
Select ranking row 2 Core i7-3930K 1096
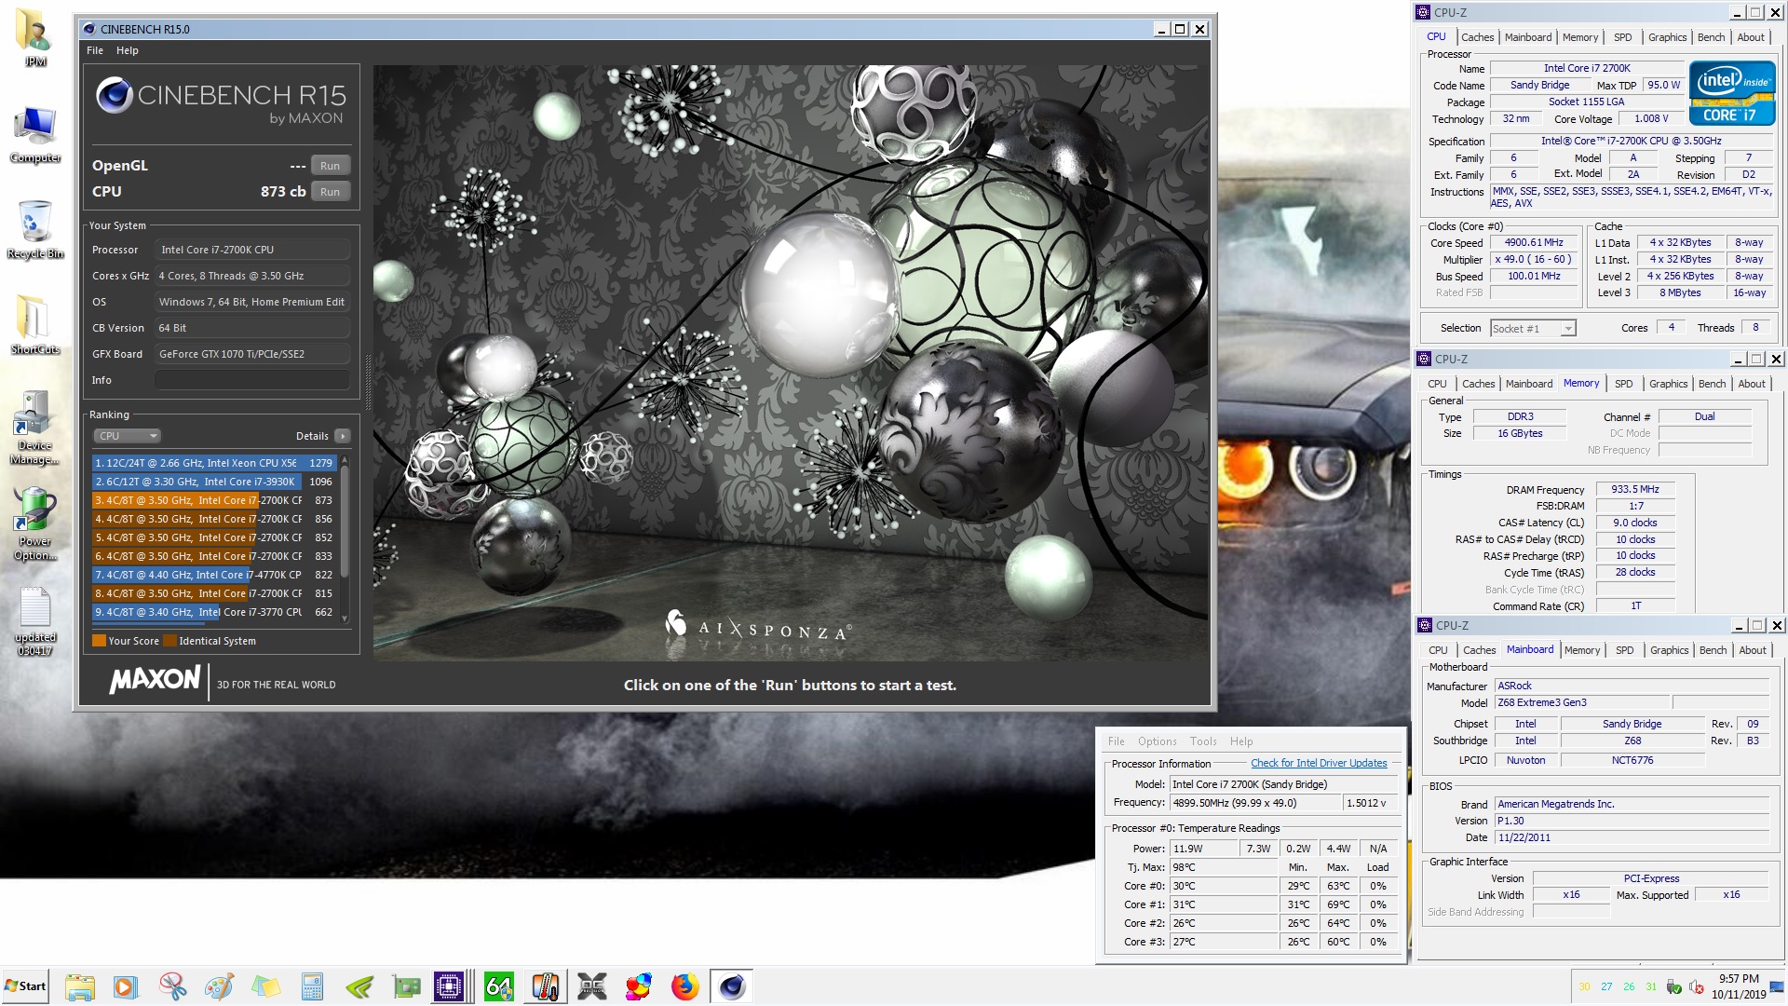(213, 482)
